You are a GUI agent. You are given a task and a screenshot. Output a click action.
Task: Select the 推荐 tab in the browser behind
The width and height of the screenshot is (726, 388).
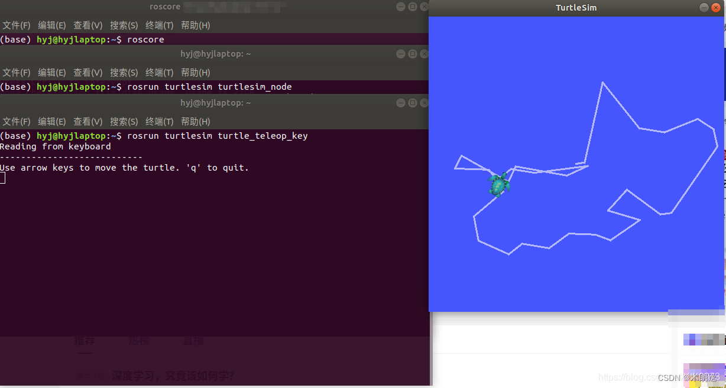click(x=84, y=341)
